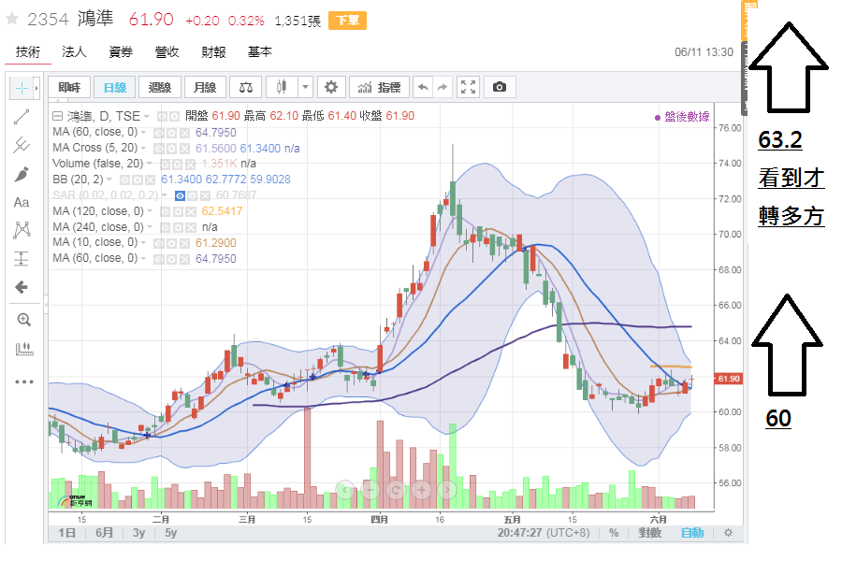The height and width of the screenshot is (561, 842).
Task: Open the compare symbols scale icon
Action: tap(246, 87)
